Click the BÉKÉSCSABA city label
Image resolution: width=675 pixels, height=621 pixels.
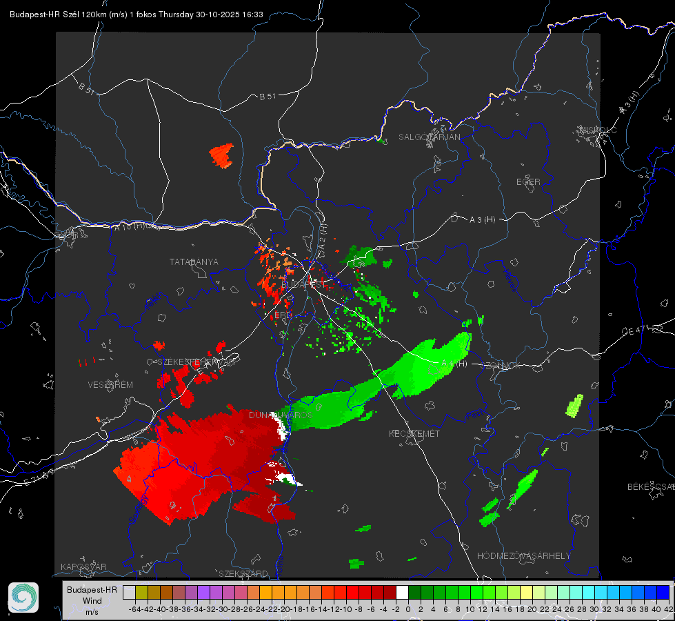tap(651, 487)
